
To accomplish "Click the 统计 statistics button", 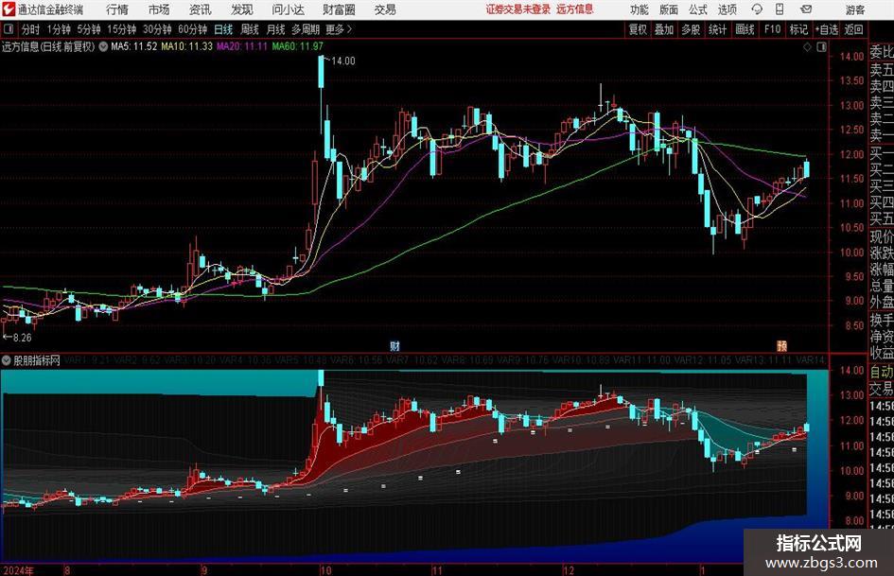I will click(x=717, y=29).
